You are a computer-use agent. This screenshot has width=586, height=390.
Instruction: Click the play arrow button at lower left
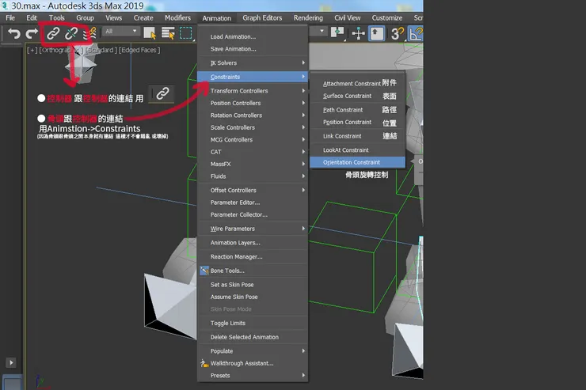pos(11,362)
